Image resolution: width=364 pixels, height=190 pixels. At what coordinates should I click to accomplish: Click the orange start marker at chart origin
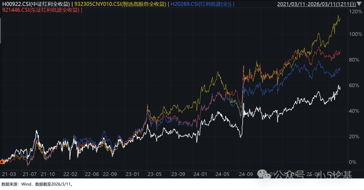point(2,162)
